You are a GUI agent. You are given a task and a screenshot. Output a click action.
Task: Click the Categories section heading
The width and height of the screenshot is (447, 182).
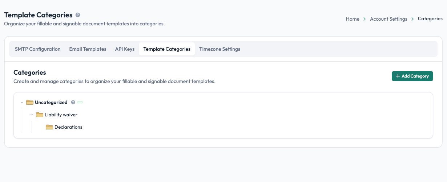coord(30,73)
